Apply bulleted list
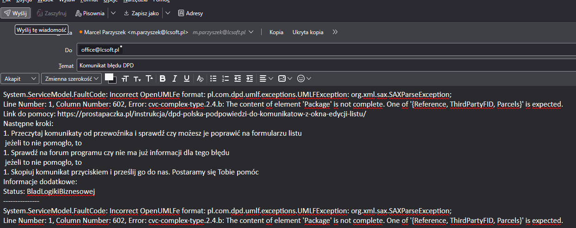 coord(213,79)
